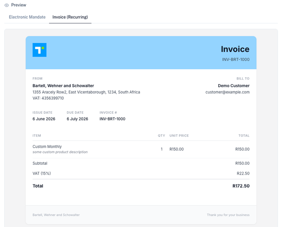This screenshot has width=281, height=227.
Task: Click the QTY column header
Action: tap(161, 136)
